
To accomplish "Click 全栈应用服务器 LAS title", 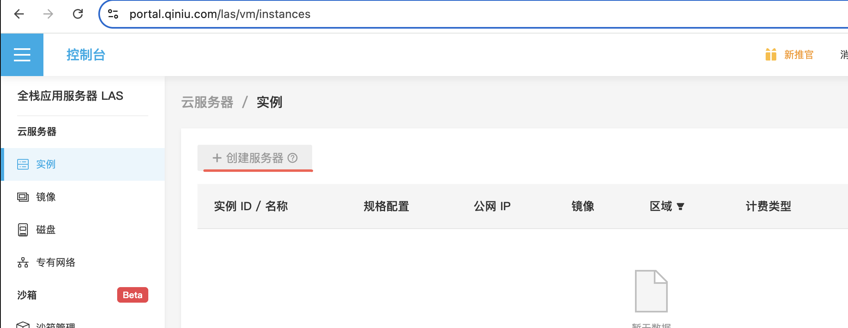I will pos(70,96).
